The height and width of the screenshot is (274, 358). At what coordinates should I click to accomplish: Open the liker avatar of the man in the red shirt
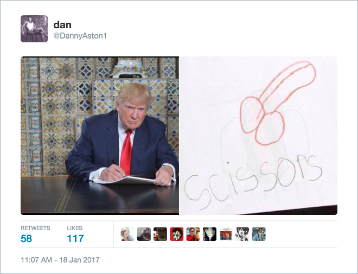coord(193,234)
